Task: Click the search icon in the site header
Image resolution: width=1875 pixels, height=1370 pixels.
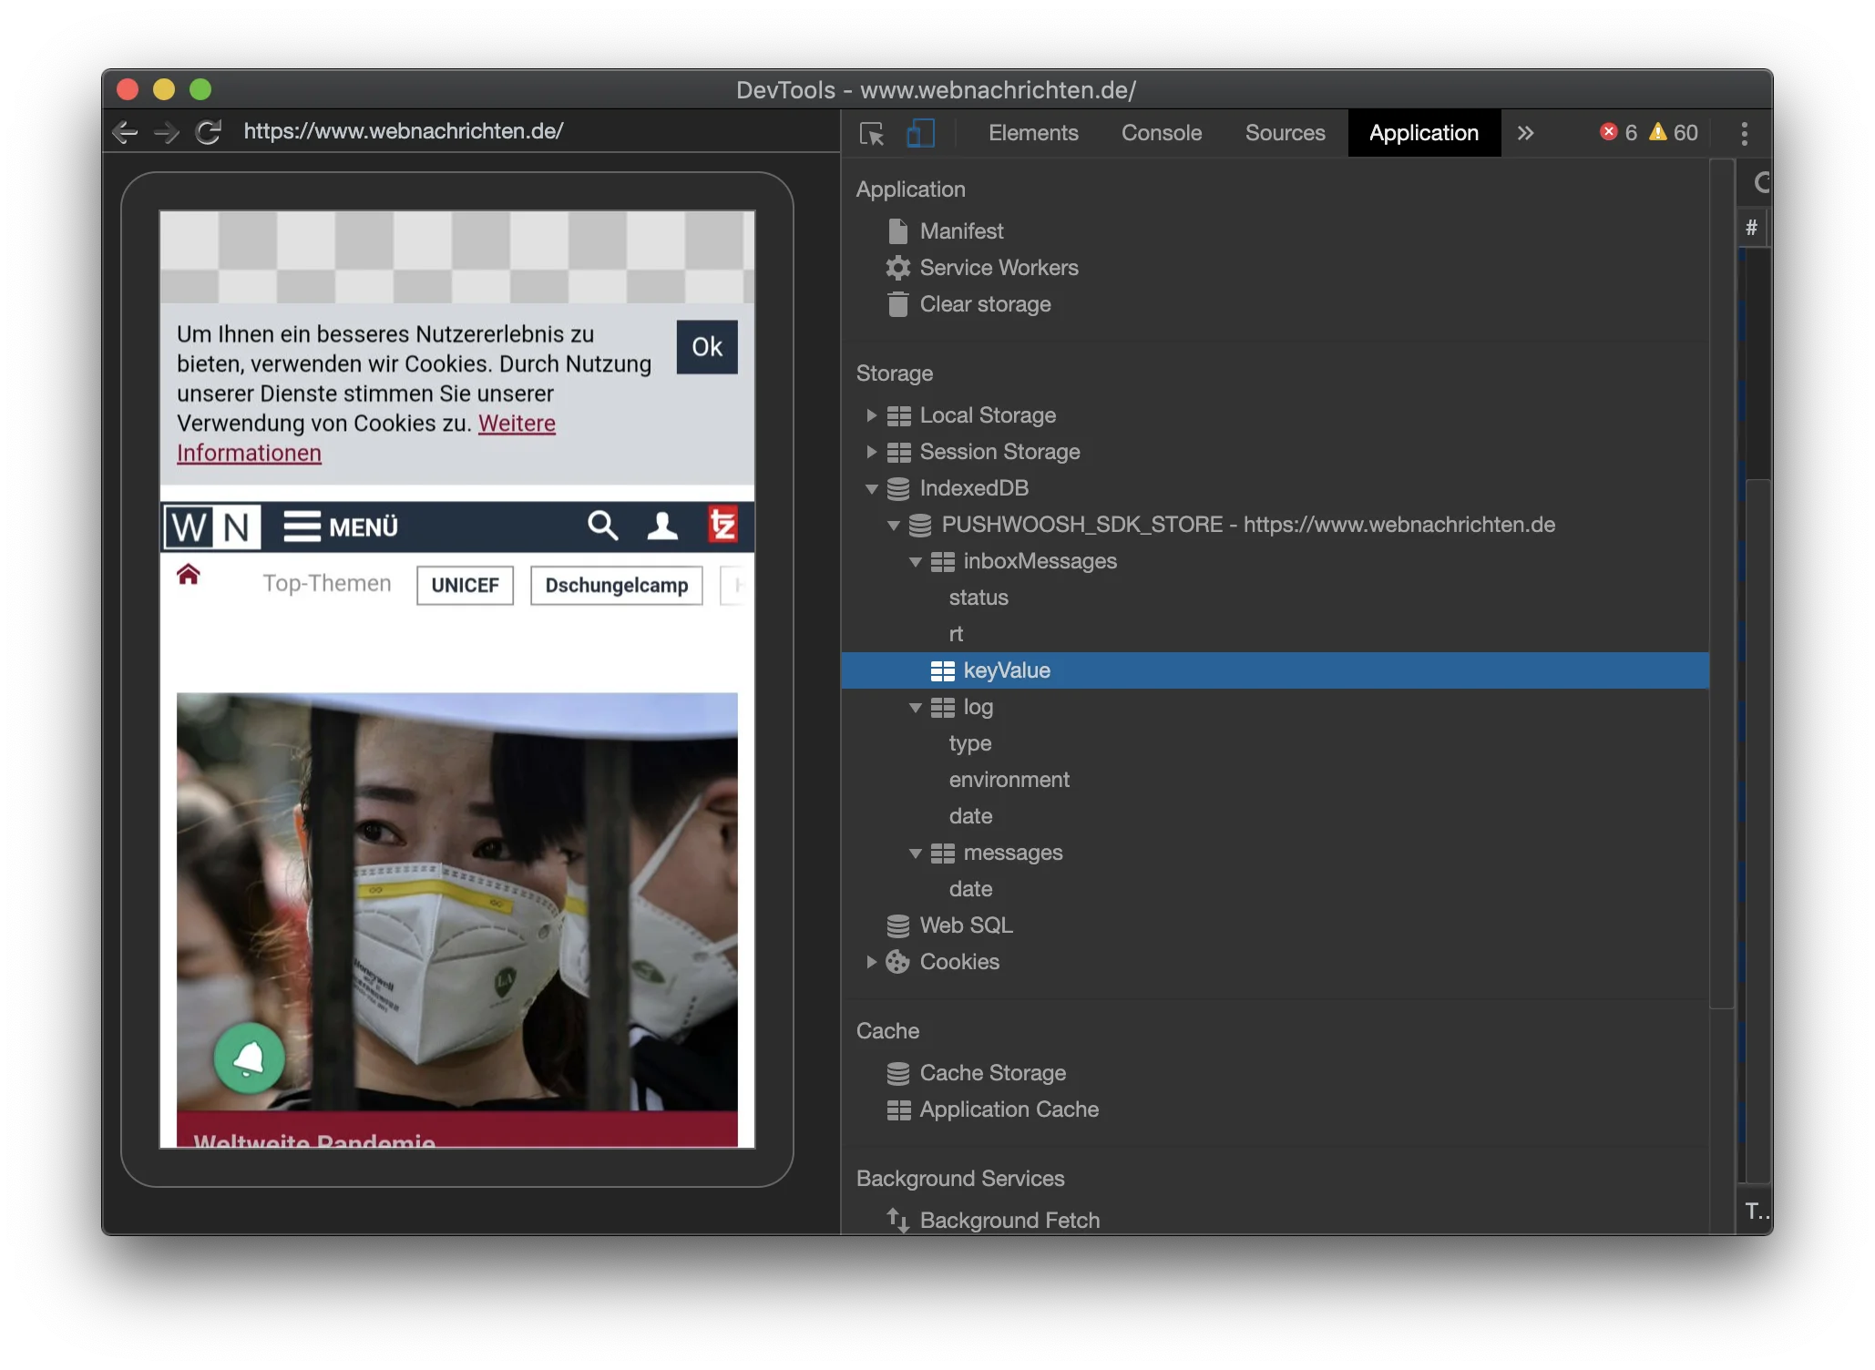Action: pos(601,526)
